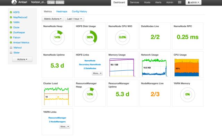Open the Slider service link

tap(16, 53)
